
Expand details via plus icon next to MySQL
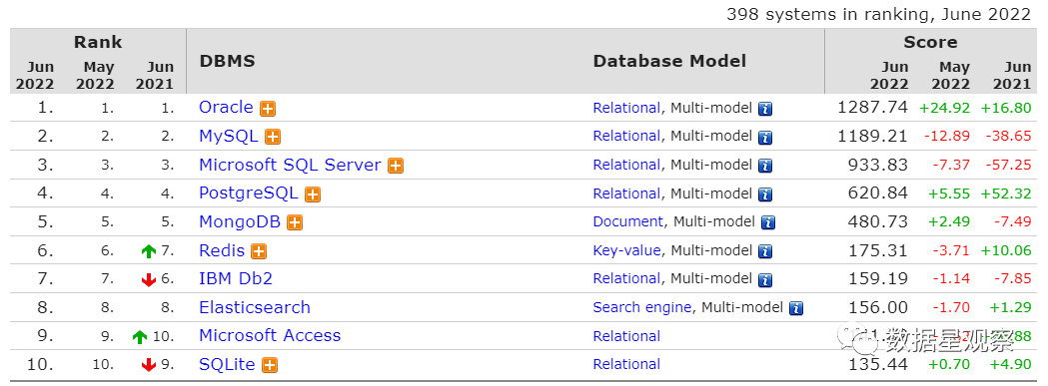point(273,137)
